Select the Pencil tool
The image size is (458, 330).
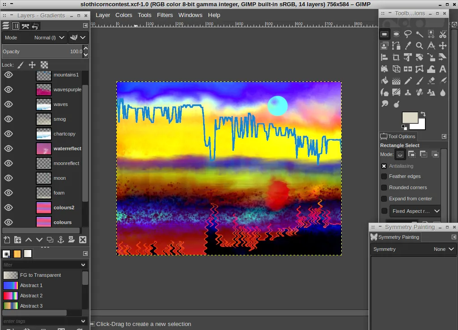pyautogui.click(x=408, y=81)
